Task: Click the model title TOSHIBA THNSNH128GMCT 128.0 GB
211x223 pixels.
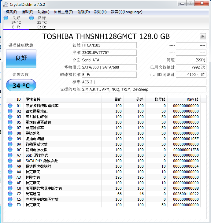Action: [x=106, y=36]
